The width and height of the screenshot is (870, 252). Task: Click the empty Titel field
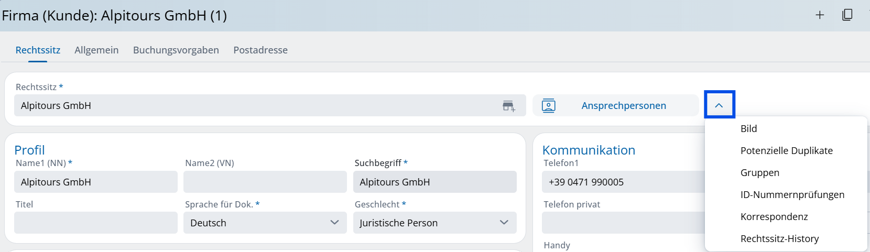click(96, 223)
